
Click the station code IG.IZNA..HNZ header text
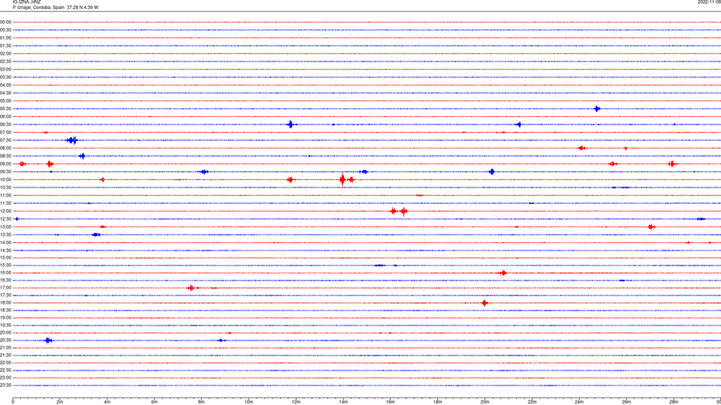[27, 2]
